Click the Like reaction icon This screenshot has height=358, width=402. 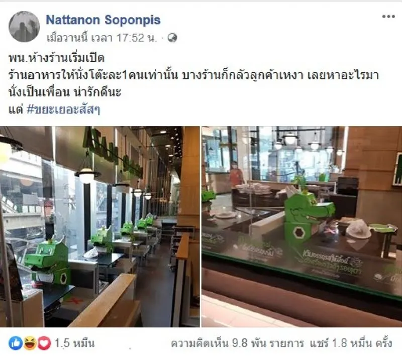click(16, 343)
